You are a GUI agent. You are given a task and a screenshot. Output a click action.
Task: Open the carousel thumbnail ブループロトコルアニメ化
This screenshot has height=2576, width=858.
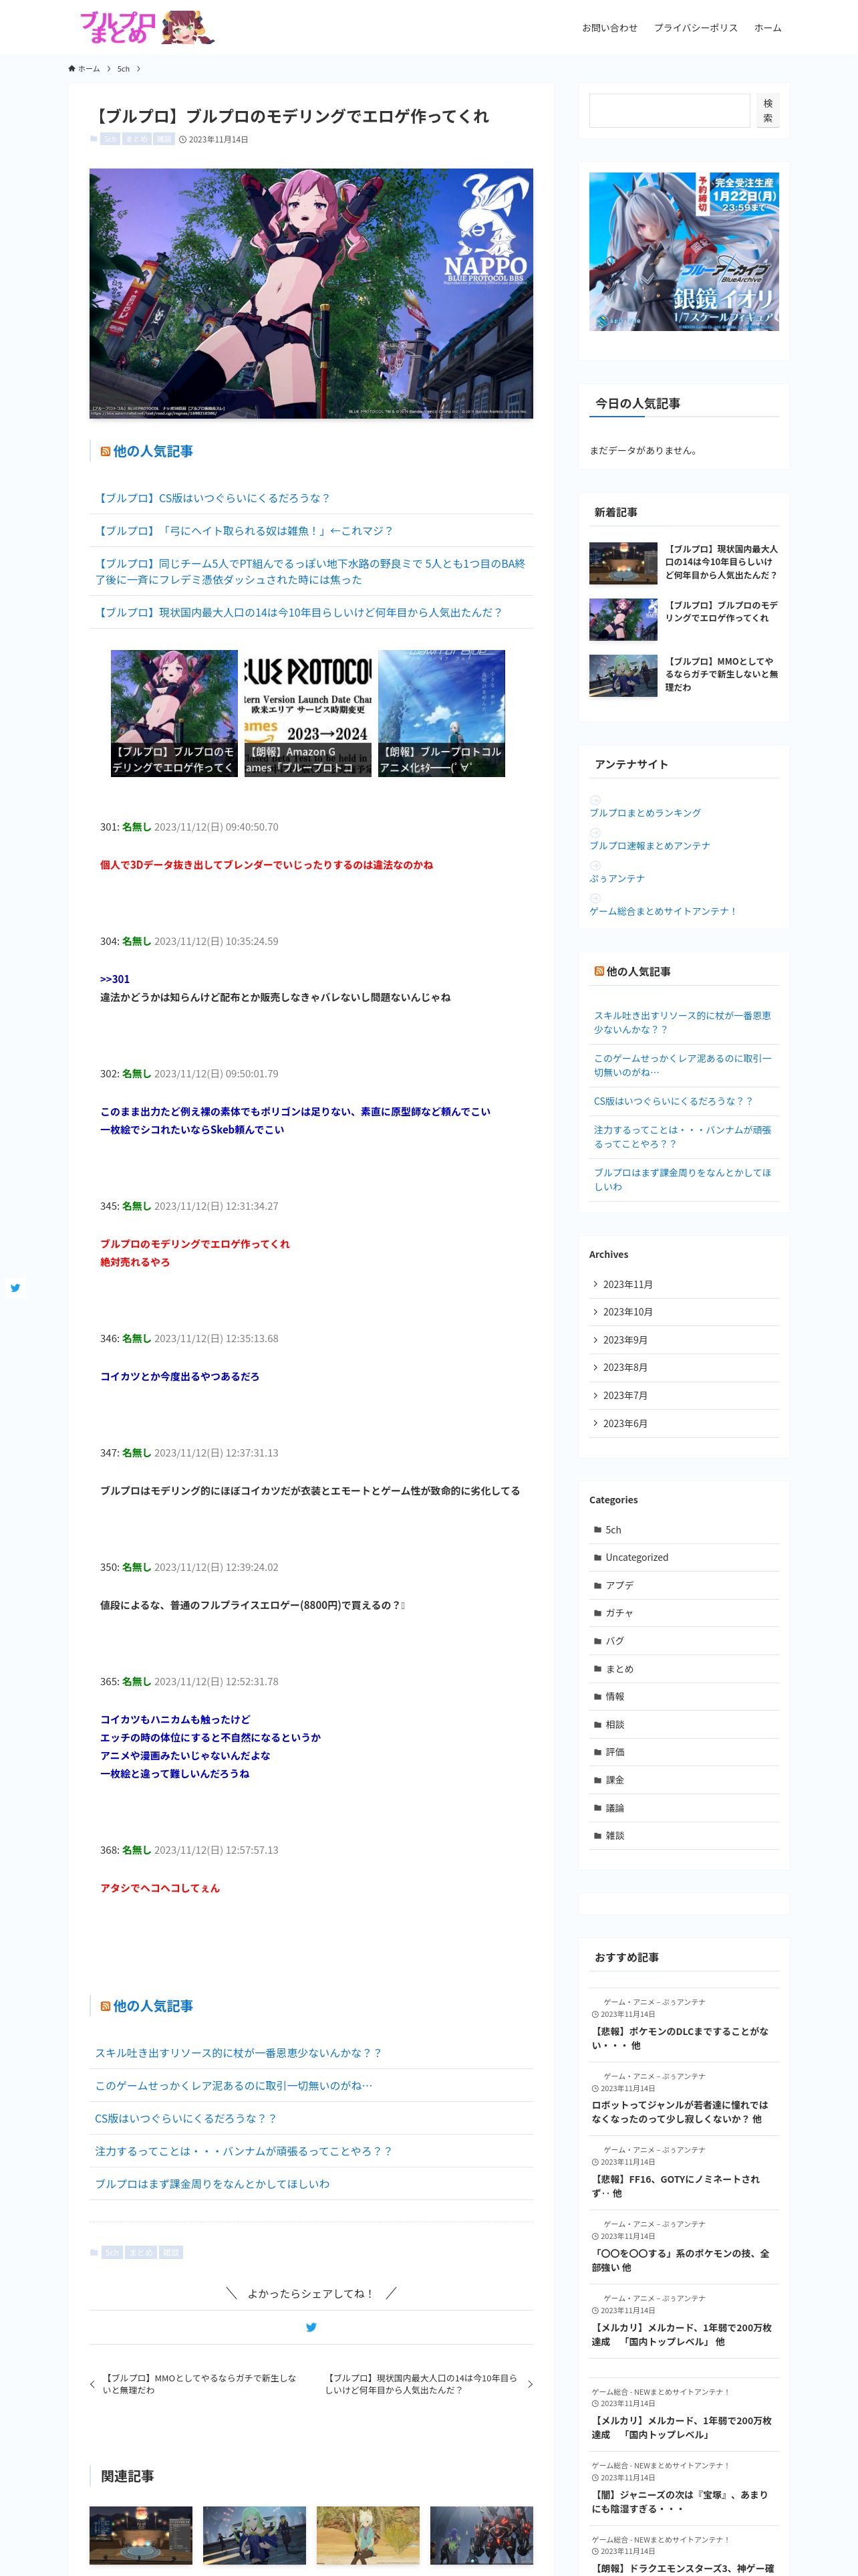pyautogui.click(x=442, y=713)
